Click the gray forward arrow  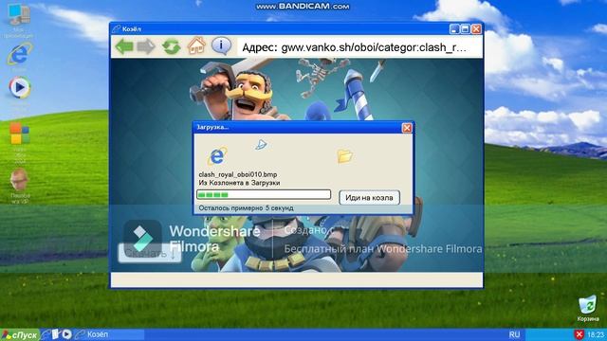click(146, 46)
